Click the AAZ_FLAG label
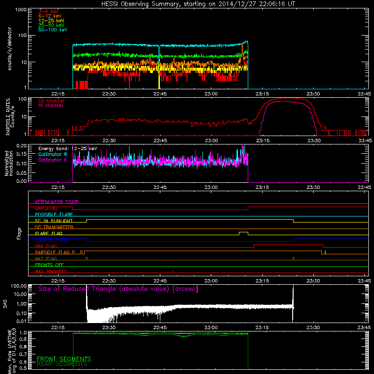 point(46,259)
